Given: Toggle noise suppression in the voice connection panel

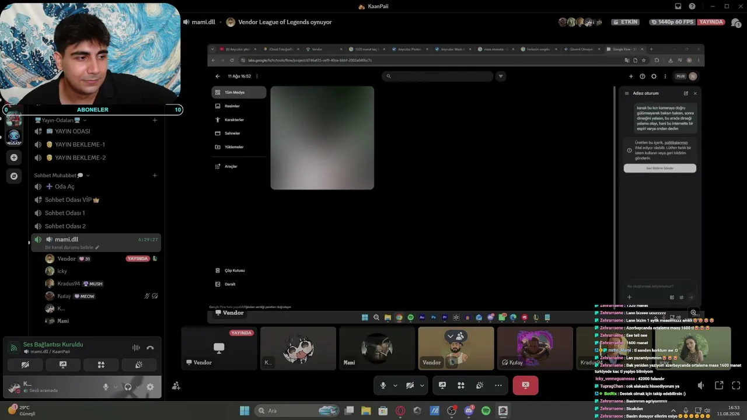Looking at the screenshot, I should 136,348.
